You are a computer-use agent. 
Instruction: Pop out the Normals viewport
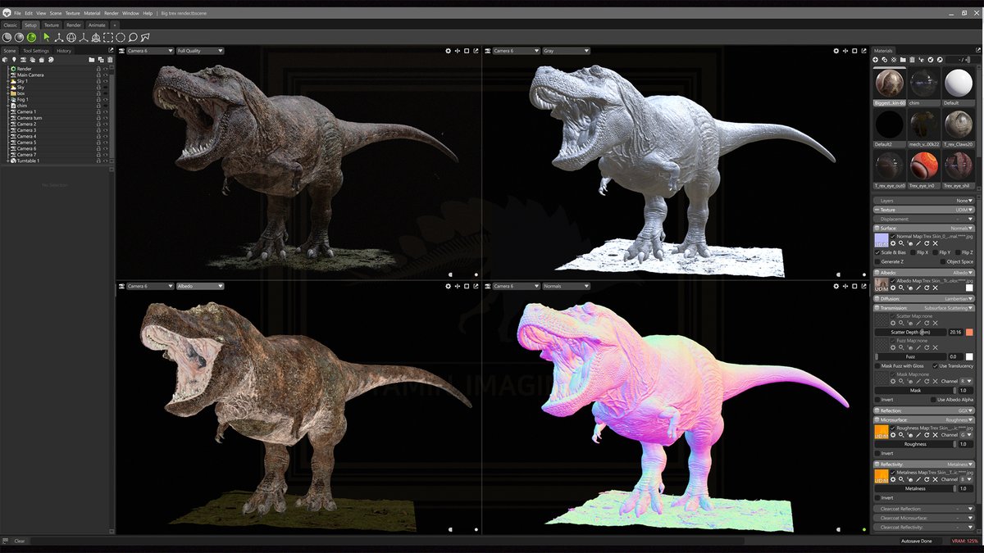(x=864, y=286)
